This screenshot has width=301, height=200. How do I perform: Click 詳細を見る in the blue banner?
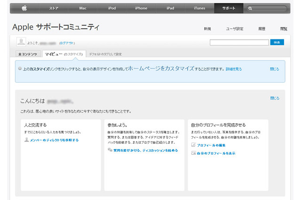pyautogui.click(x=234, y=69)
